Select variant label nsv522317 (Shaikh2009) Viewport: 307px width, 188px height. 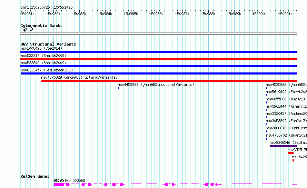[43, 56]
